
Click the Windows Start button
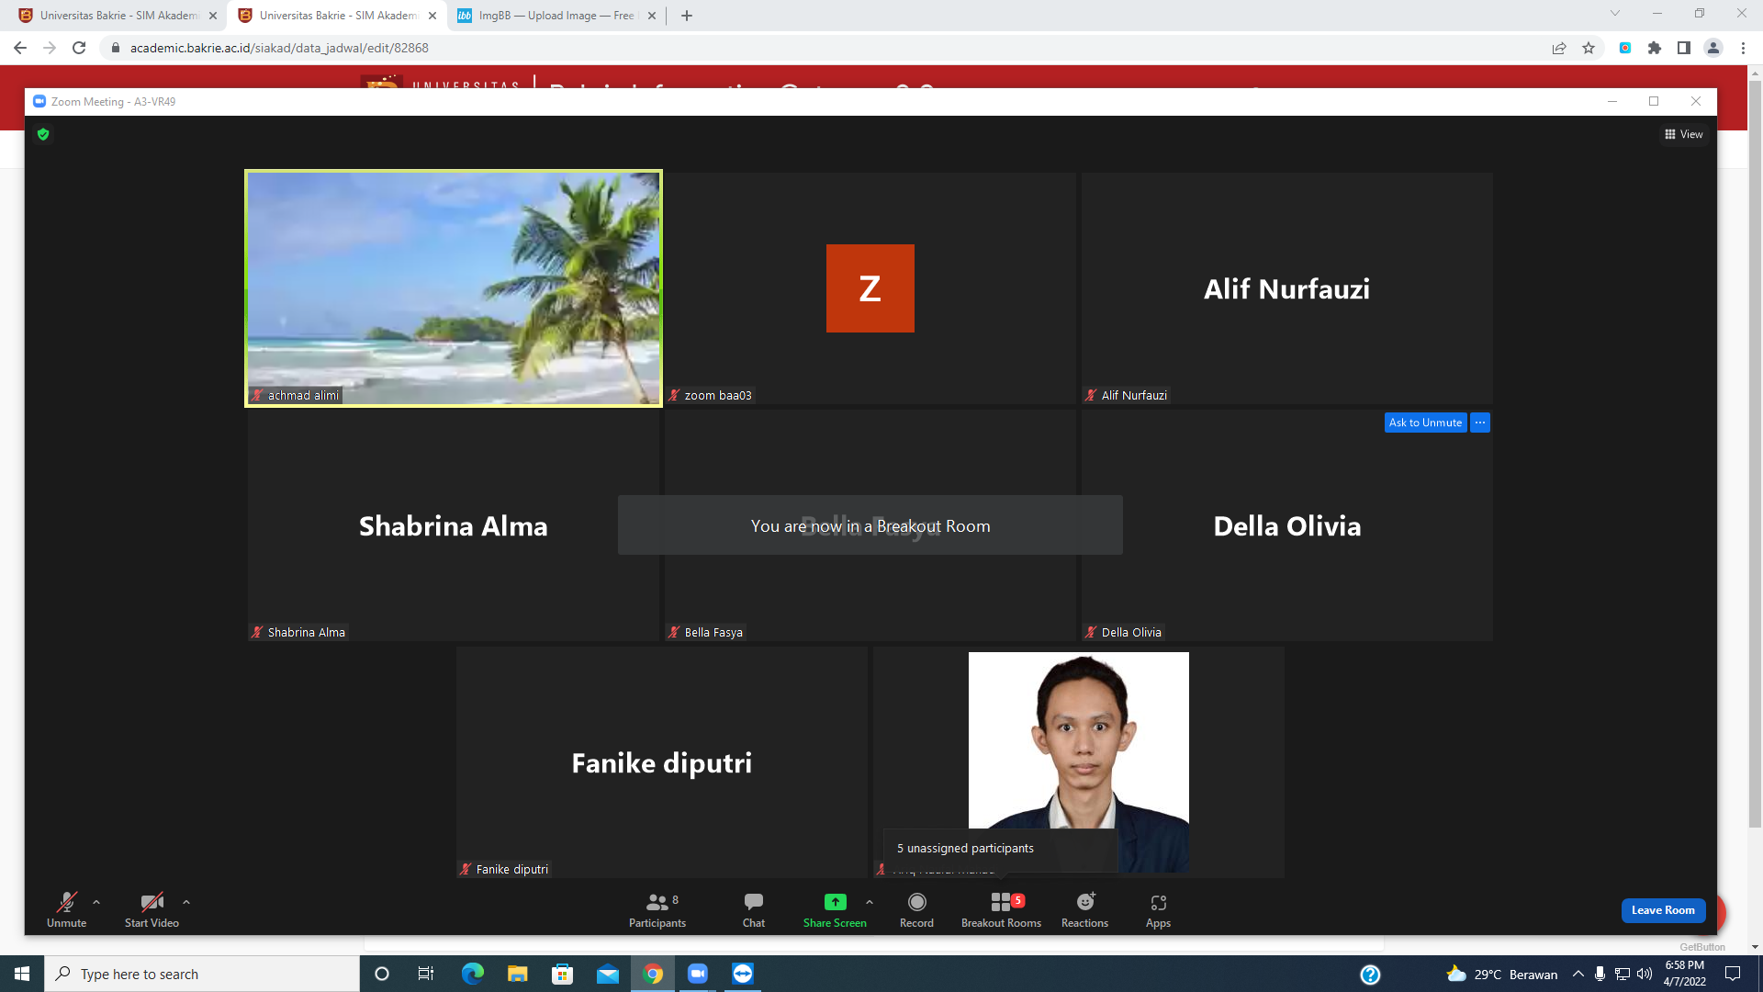[22, 974]
